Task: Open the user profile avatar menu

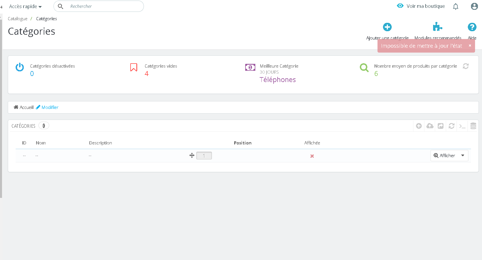Action: 474,6
